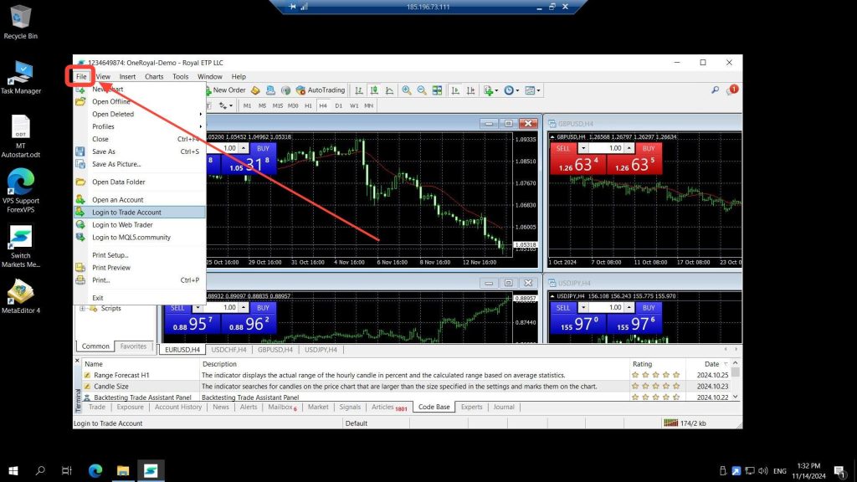This screenshot has width=857, height=482.
Task: Click the Strategy Tester globe icon
Action: [x=286, y=90]
